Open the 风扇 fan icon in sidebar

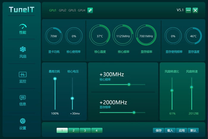tap(23, 49)
